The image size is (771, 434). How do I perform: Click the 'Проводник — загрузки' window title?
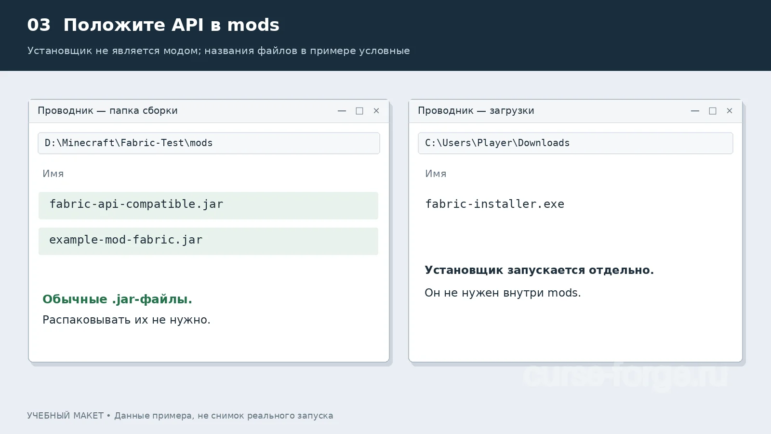point(476,110)
